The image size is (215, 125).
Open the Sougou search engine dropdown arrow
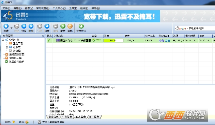tap(187, 28)
